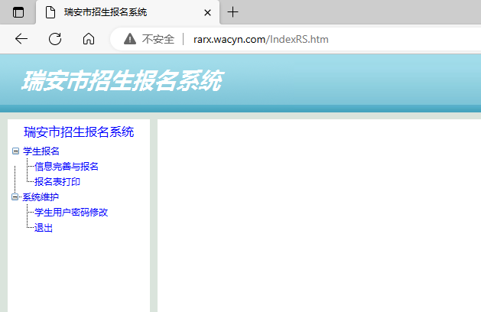481x312 pixels.
Task: Select the 学生报名 folder label
Action: (41, 151)
